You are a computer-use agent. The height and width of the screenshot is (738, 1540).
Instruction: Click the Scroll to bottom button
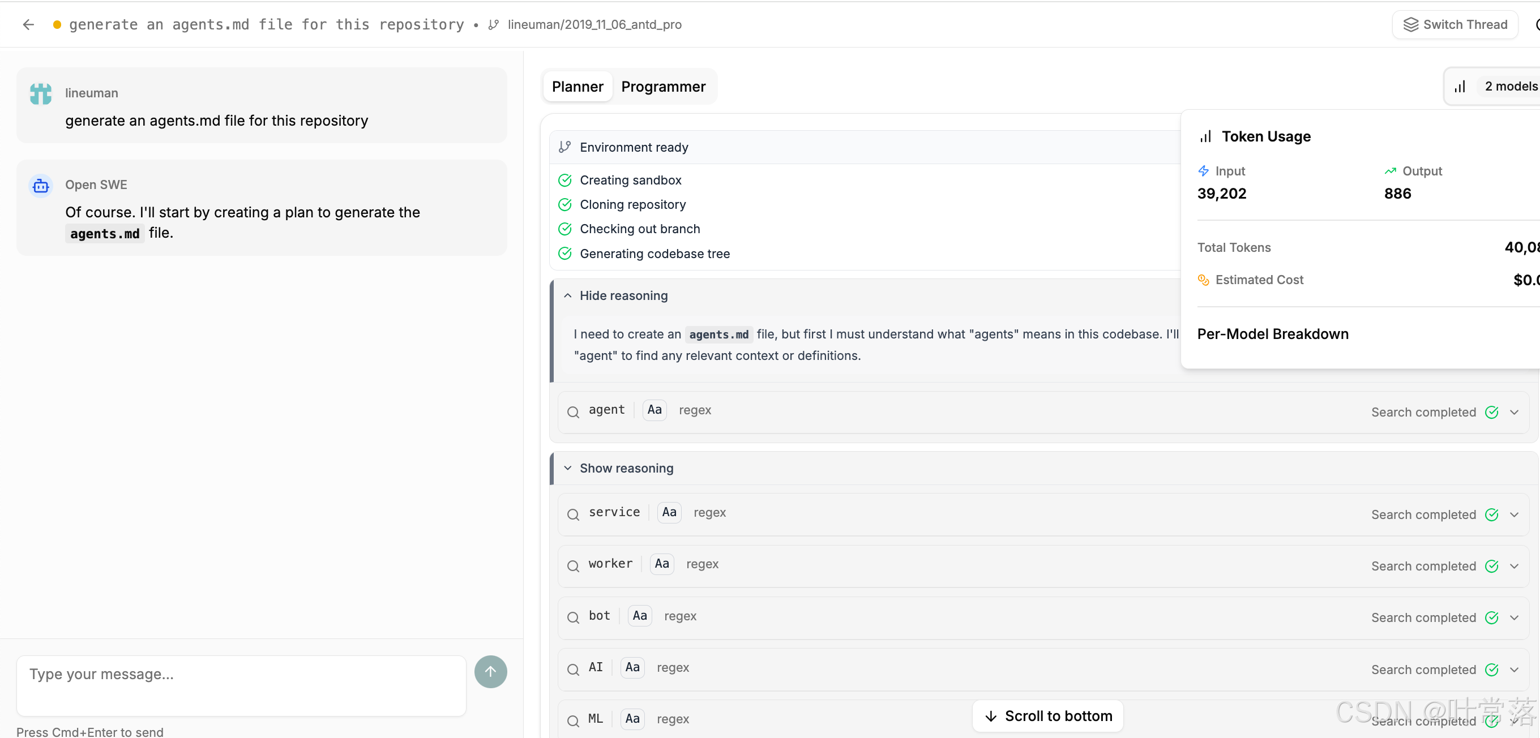click(x=1047, y=716)
